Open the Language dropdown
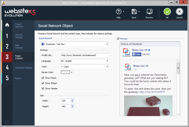The width and height of the screenshot is (189, 127). [85, 61]
